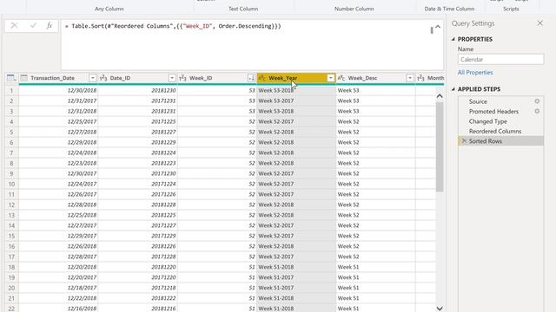Image resolution: width=556 pixels, height=312 pixels.
Task: Open settings gear for Promoted Headers step
Action: click(x=537, y=112)
